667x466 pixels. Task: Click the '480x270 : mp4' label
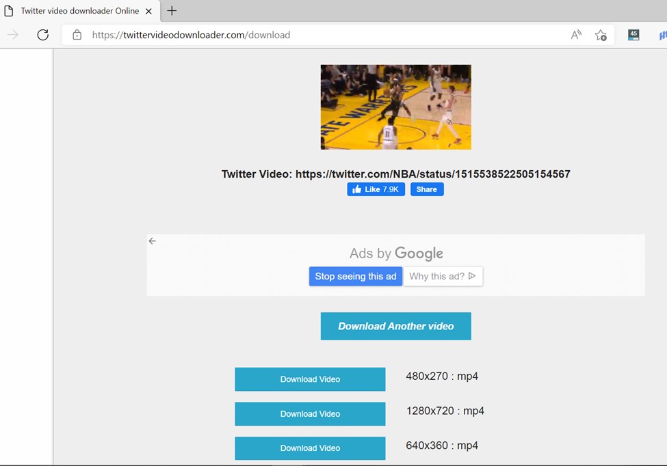tap(442, 376)
